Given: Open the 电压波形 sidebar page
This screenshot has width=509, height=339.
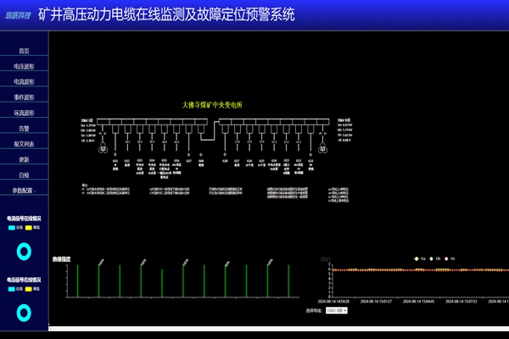Looking at the screenshot, I should (x=24, y=66).
